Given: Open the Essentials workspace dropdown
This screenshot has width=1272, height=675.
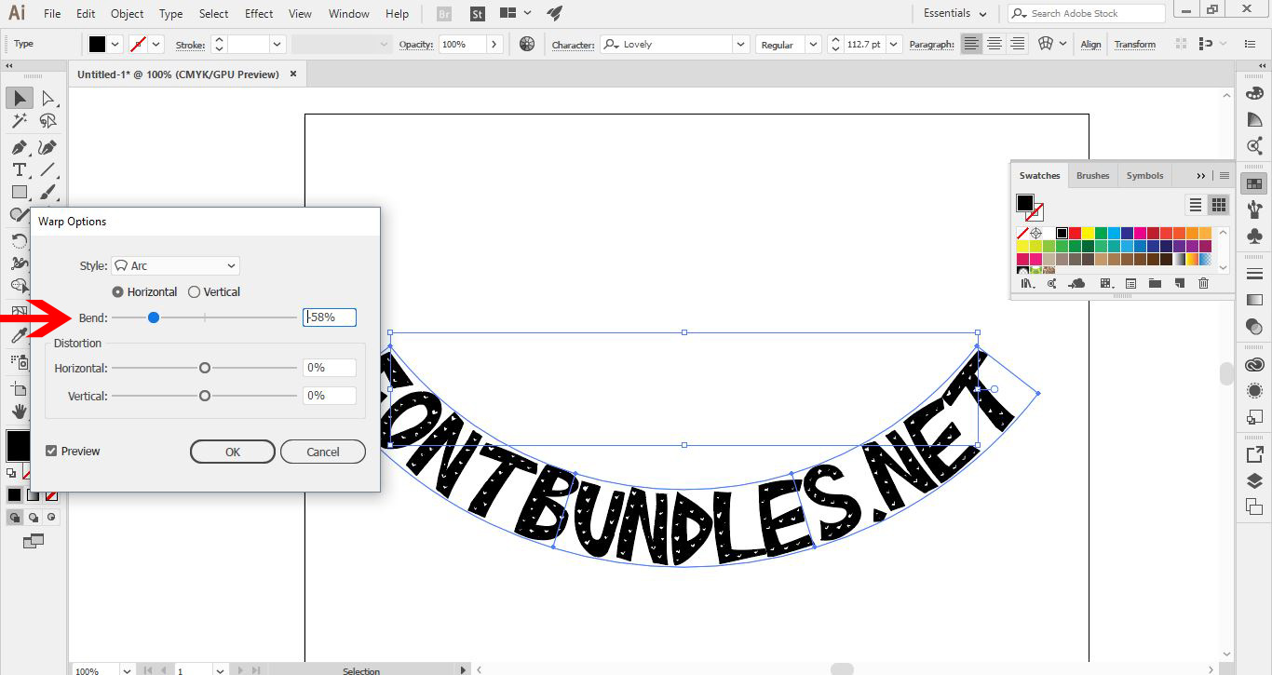Looking at the screenshot, I should pyautogui.click(x=954, y=13).
